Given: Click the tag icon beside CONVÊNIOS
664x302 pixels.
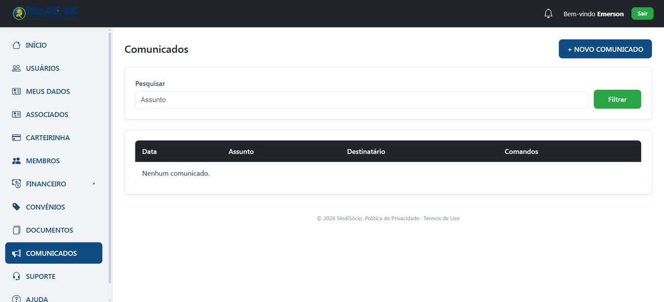Looking at the screenshot, I should (x=17, y=207).
